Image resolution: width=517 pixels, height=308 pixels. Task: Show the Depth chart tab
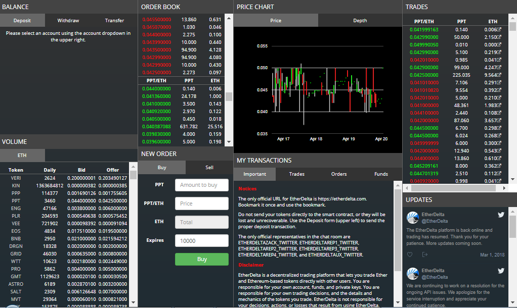click(360, 20)
